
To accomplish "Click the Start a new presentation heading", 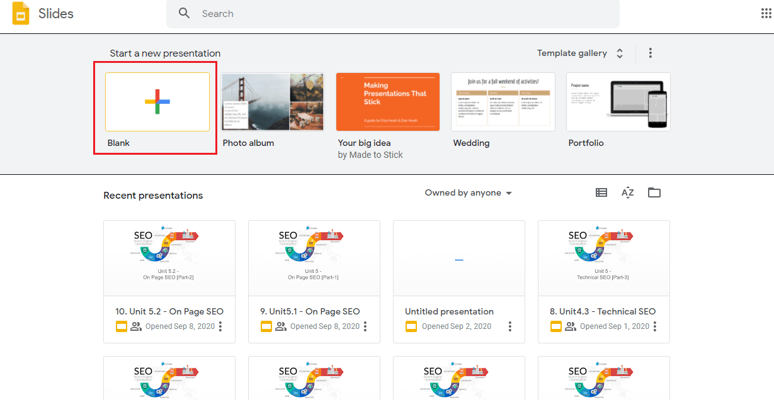I will pyautogui.click(x=165, y=53).
